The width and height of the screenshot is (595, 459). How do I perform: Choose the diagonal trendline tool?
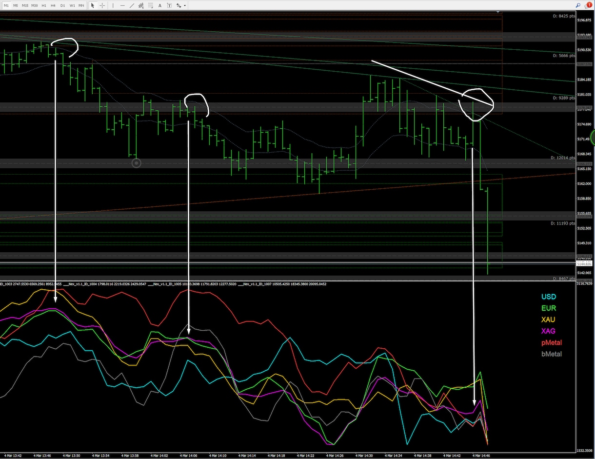pos(132,5)
